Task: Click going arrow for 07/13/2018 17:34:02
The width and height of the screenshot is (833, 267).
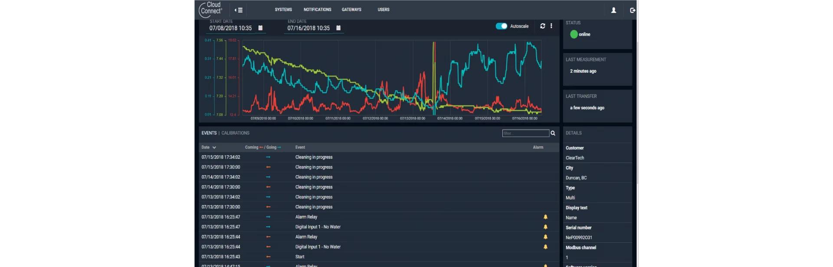Action: tap(268, 197)
